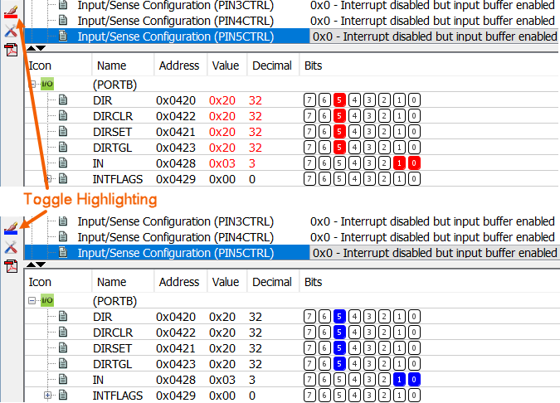Click the splitter up arrow, blue-highlight view

[x=31, y=265]
